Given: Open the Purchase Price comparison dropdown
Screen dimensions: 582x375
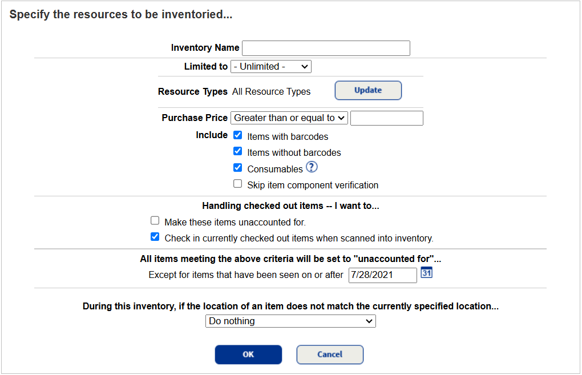Looking at the screenshot, I should point(289,118).
